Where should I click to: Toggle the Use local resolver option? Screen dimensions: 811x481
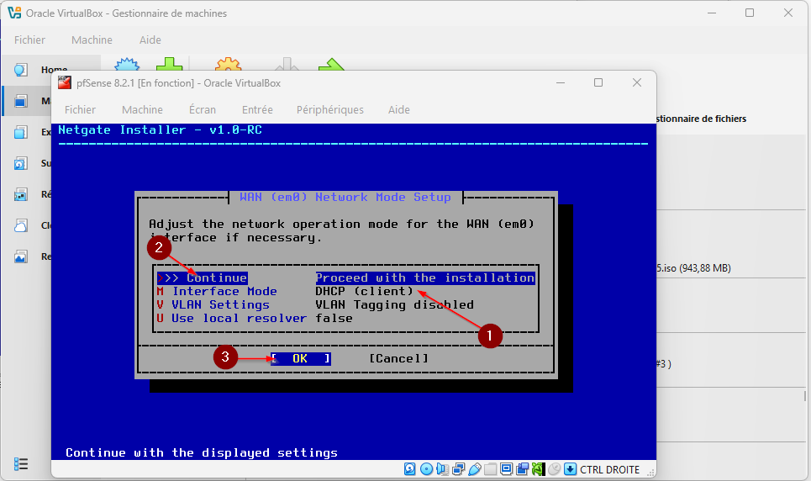pyautogui.click(x=239, y=318)
